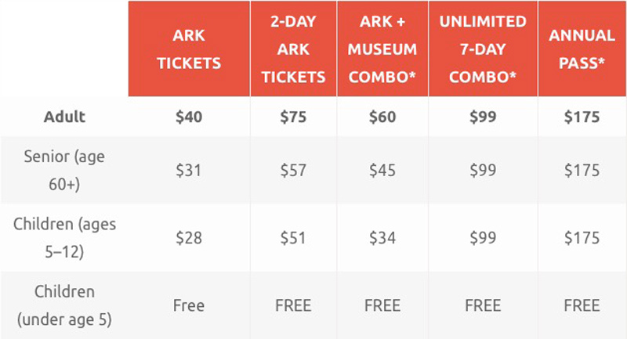
Task: Click the $40 adult Ark ticket price
Action: [x=189, y=117]
